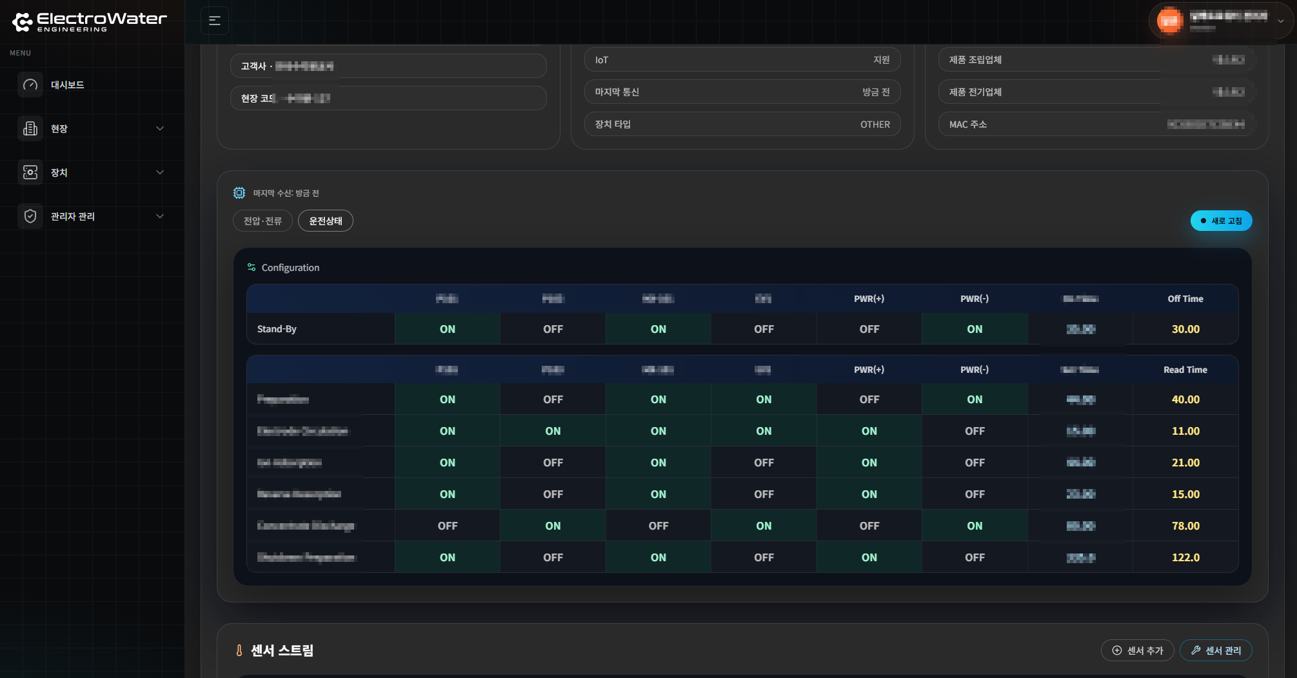Click Stand-By Off Time value 30.00
The height and width of the screenshot is (678, 1297).
click(x=1185, y=329)
